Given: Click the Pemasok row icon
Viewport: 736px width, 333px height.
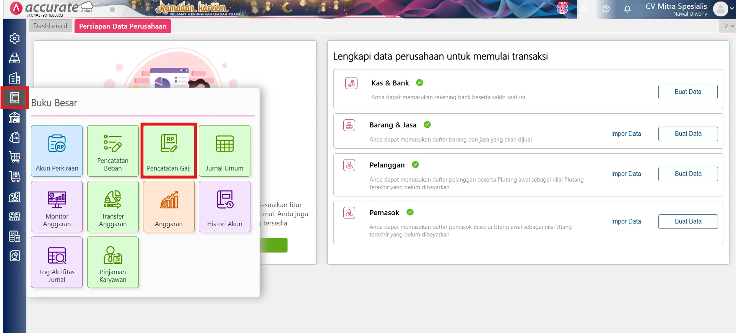Looking at the screenshot, I should (x=349, y=213).
